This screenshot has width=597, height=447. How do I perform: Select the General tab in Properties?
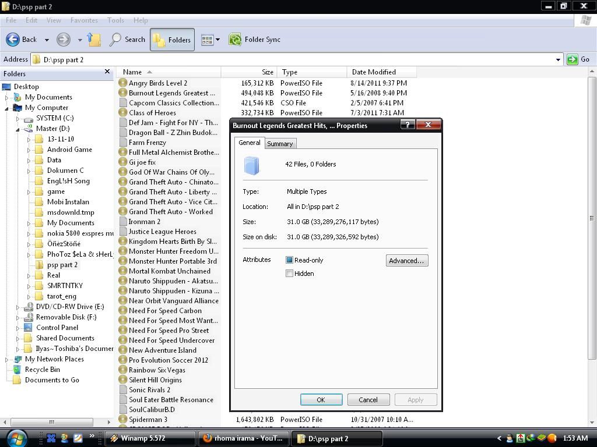pyautogui.click(x=250, y=143)
